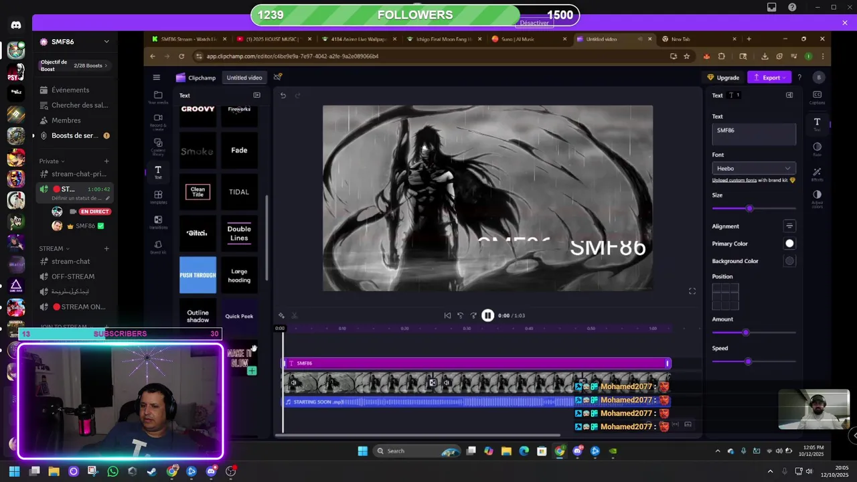Screen dimensions: 857x482
Task: Open the Effects property panel
Action: click(x=817, y=174)
